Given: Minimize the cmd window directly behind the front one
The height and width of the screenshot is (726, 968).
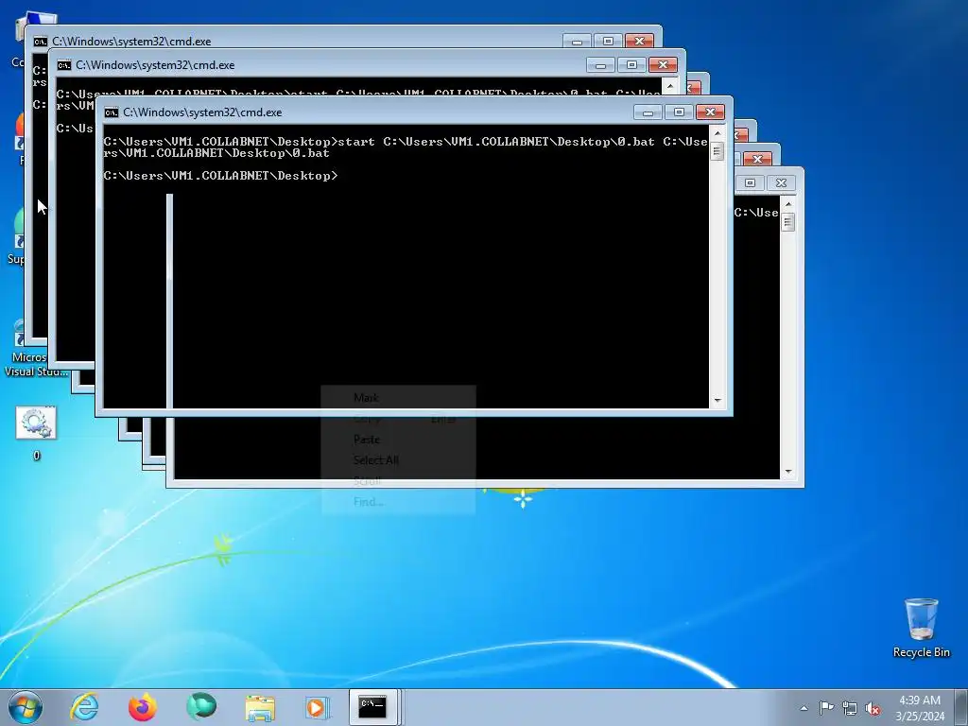Looking at the screenshot, I should 600,65.
